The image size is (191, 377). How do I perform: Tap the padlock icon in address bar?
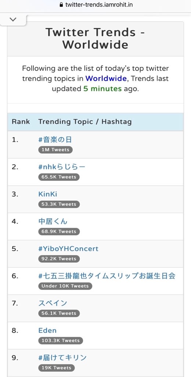click(61, 4)
